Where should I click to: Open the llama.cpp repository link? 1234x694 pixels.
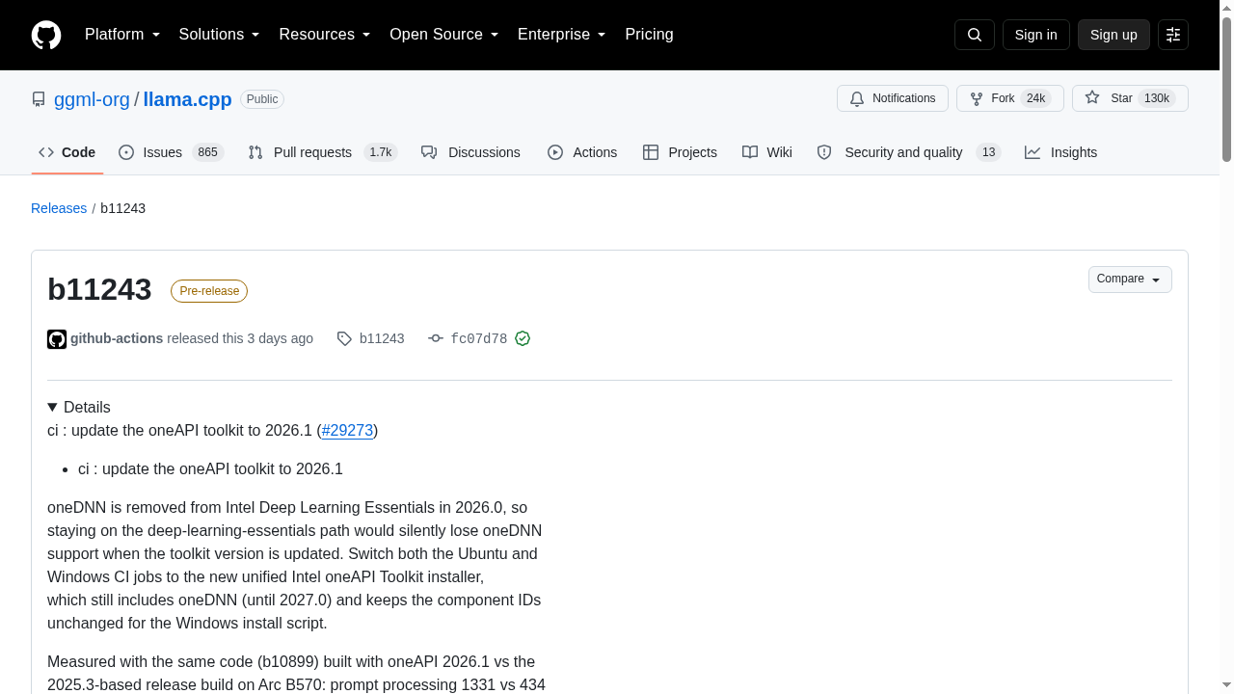coord(187,99)
